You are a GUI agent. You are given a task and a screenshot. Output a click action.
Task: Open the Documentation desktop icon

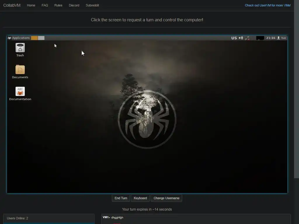(20, 94)
